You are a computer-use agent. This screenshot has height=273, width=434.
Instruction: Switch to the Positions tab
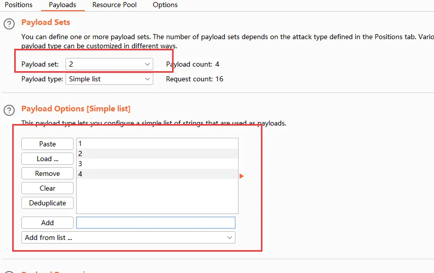pos(19,5)
